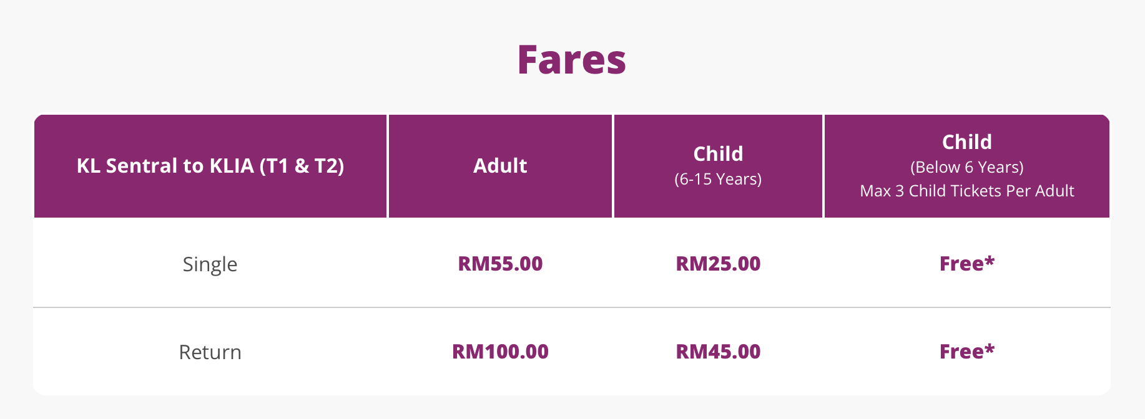Click the RM45.00 child return fare
1145x419 pixels.
point(718,352)
